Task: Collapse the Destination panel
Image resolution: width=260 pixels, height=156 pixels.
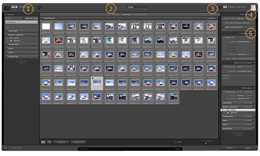Action: 254,88
